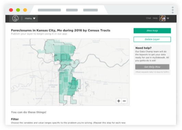Select the first browser tab placeholder

click(x=49, y=10)
